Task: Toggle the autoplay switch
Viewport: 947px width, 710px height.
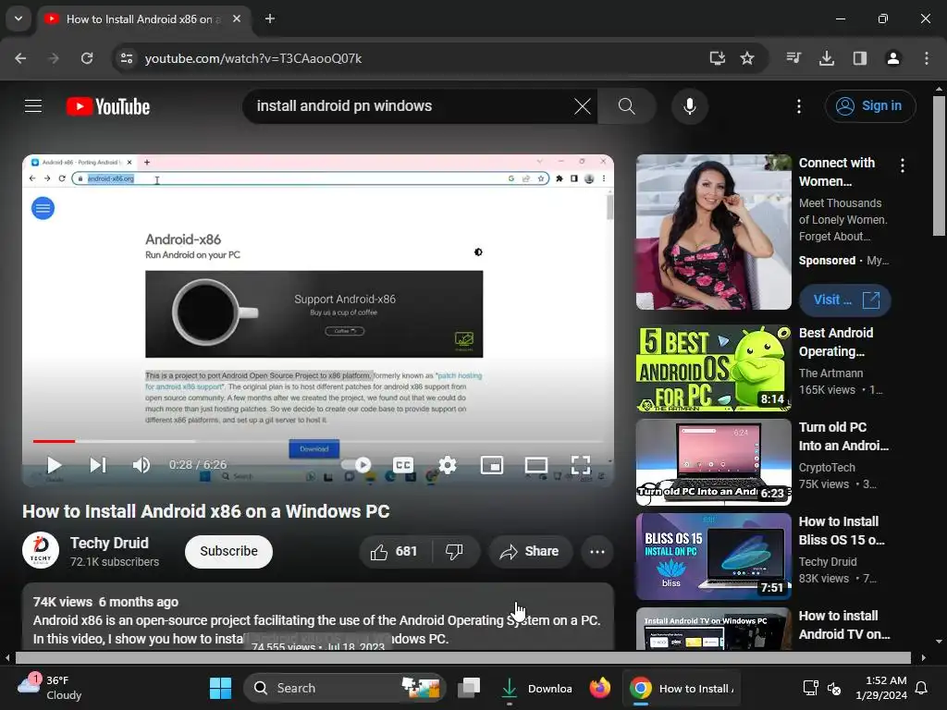Action: [x=356, y=465]
